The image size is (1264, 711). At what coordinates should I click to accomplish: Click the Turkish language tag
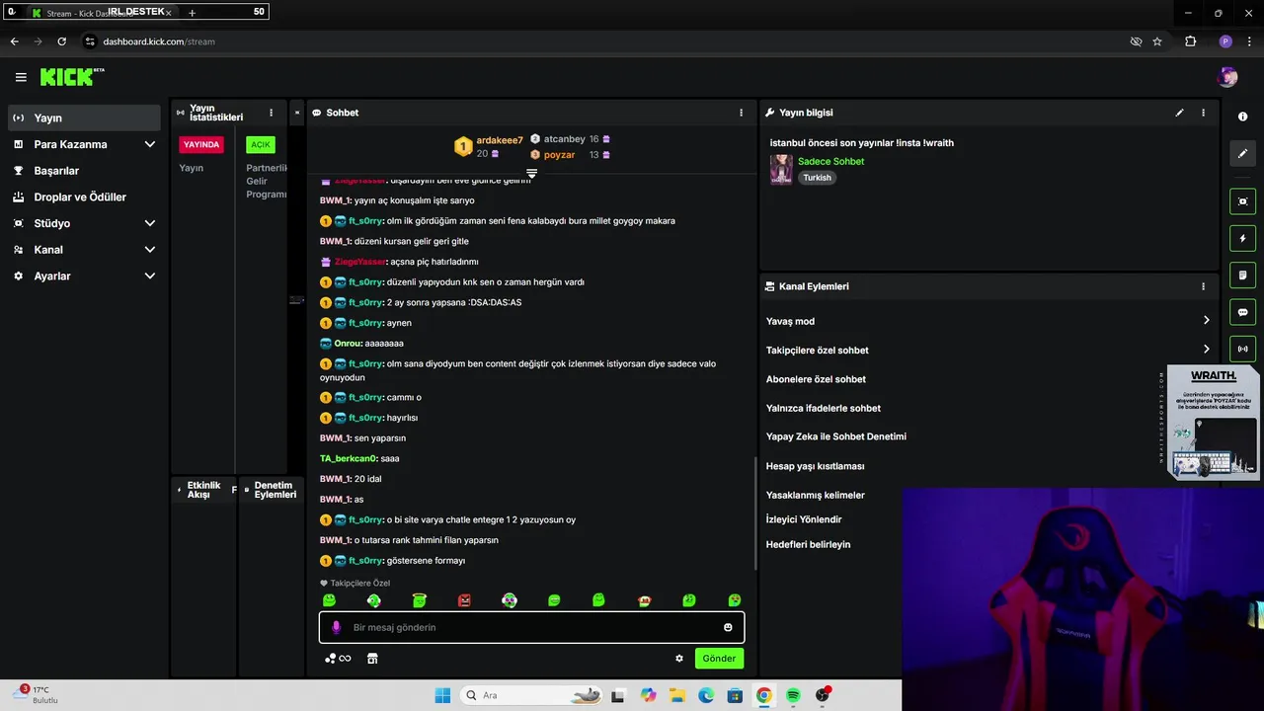817,178
